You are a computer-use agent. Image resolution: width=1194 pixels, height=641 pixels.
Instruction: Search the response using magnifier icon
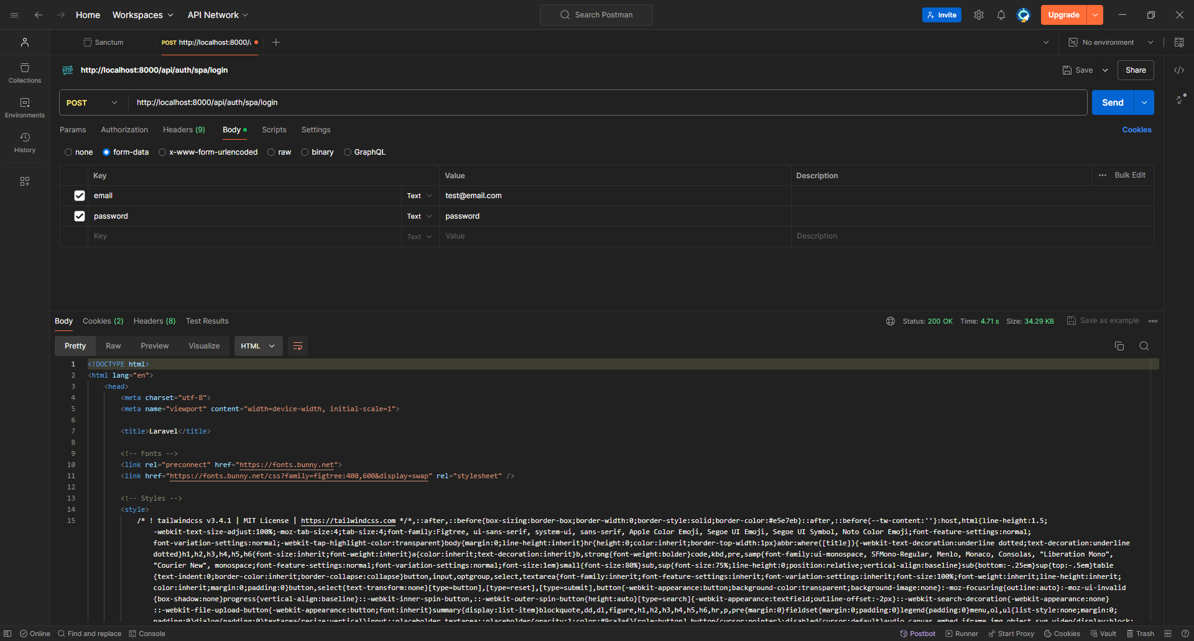1144,346
